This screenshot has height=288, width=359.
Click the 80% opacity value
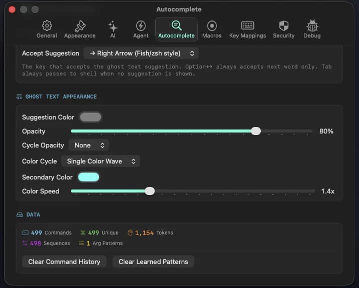[x=326, y=131]
